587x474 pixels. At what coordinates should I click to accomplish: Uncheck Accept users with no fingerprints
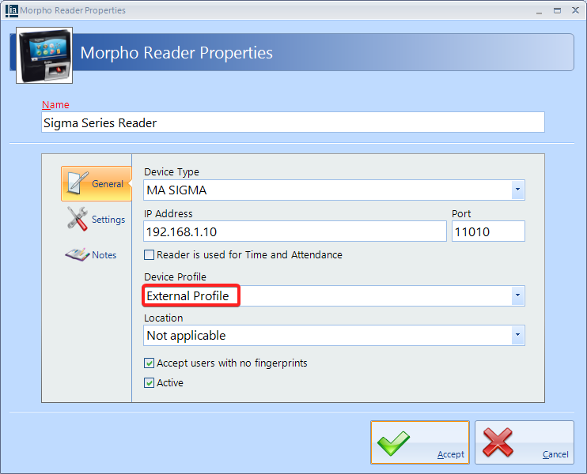[x=149, y=363]
